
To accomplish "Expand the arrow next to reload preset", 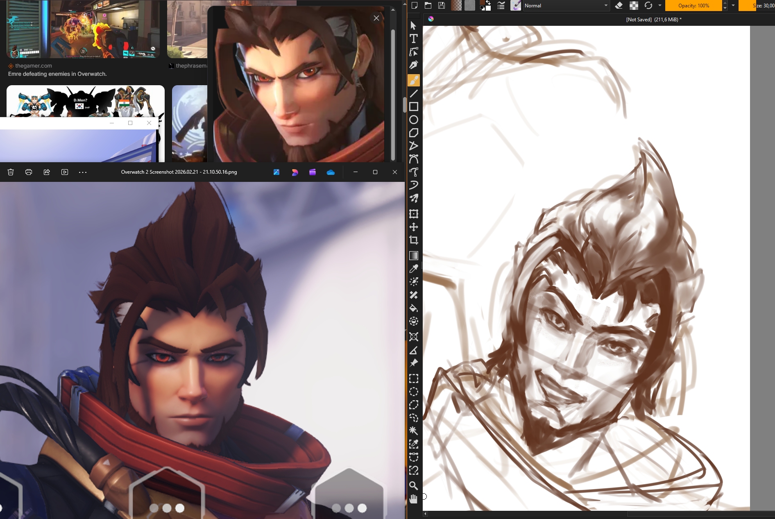I will coord(660,6).
